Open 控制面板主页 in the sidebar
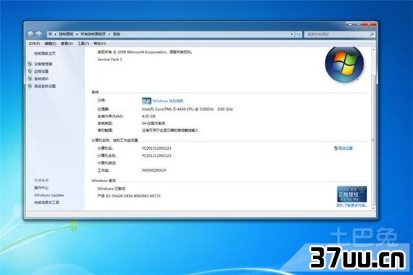The image size is (413, 275). (x=45, y=54)
